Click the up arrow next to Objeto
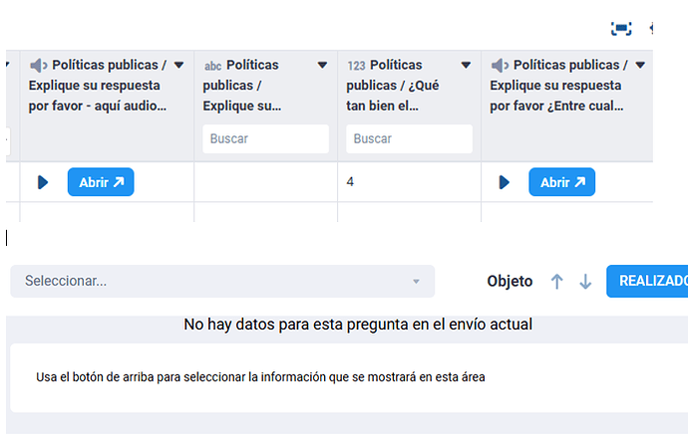 point(556,282)
